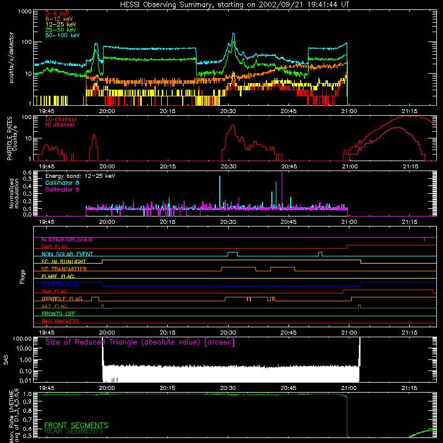This screenshot has height=443, width=443.
Task: Click the GAP_FLAG label
Action: [x=54, y=246]
